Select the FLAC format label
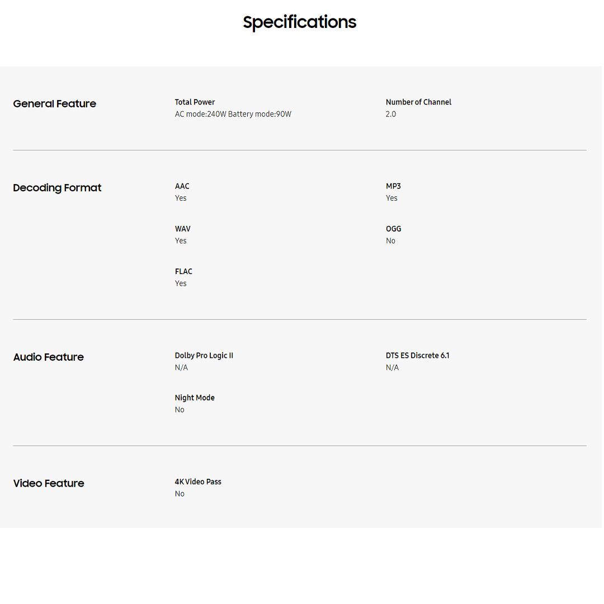 [183, 272]
